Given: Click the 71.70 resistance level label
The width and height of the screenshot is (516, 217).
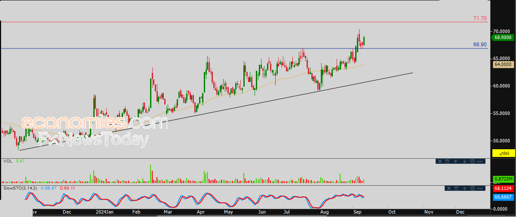Looking at the screenshot, I should [480, 18].
